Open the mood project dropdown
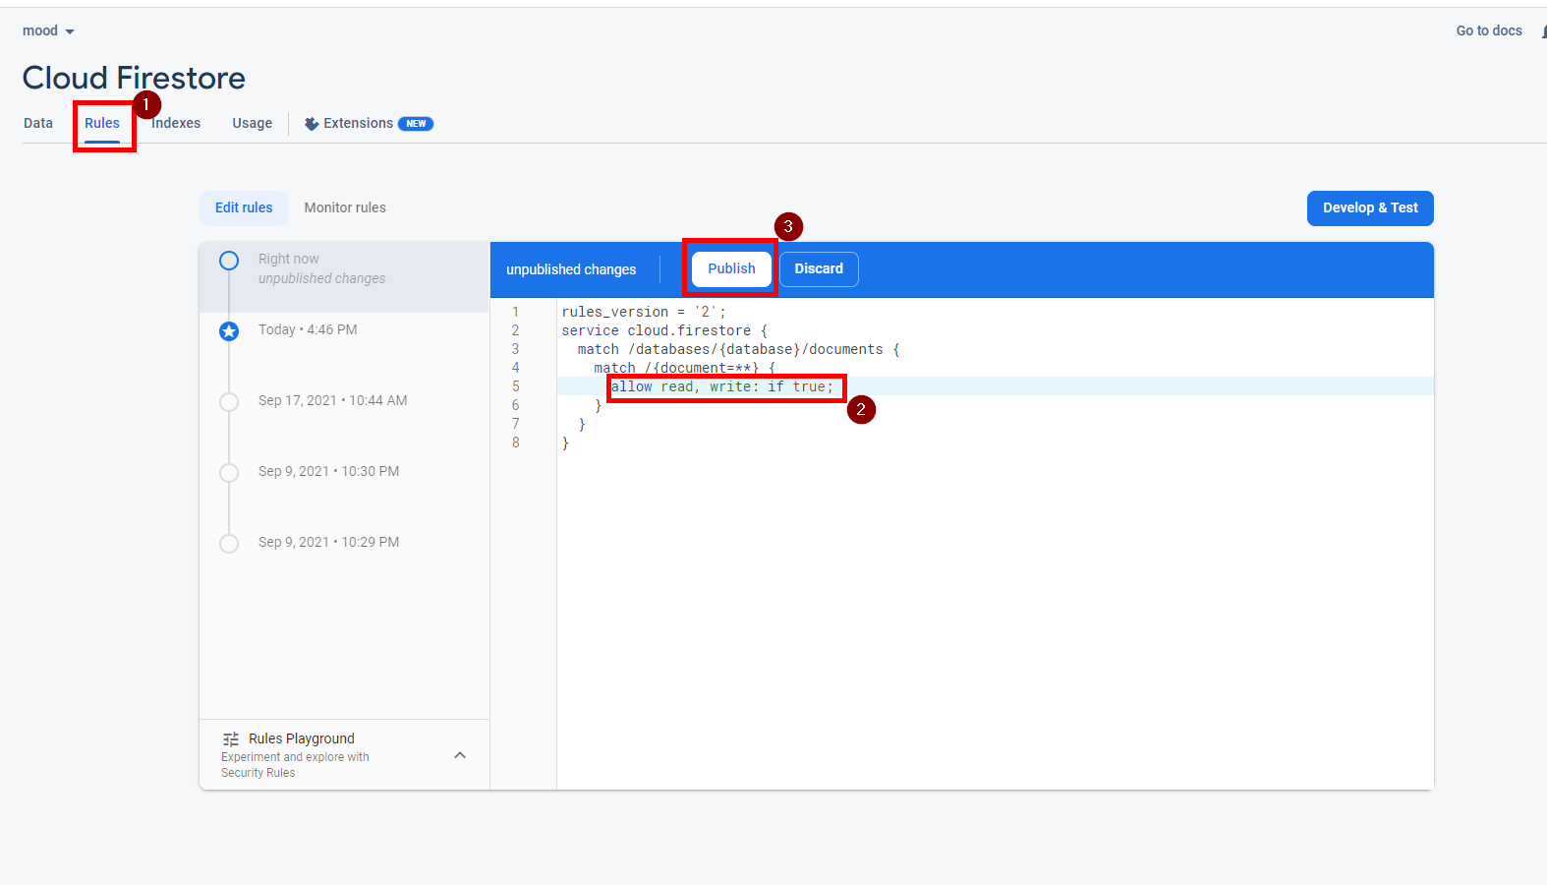This screenshot has width=1547, height=885. pos(48,31)
